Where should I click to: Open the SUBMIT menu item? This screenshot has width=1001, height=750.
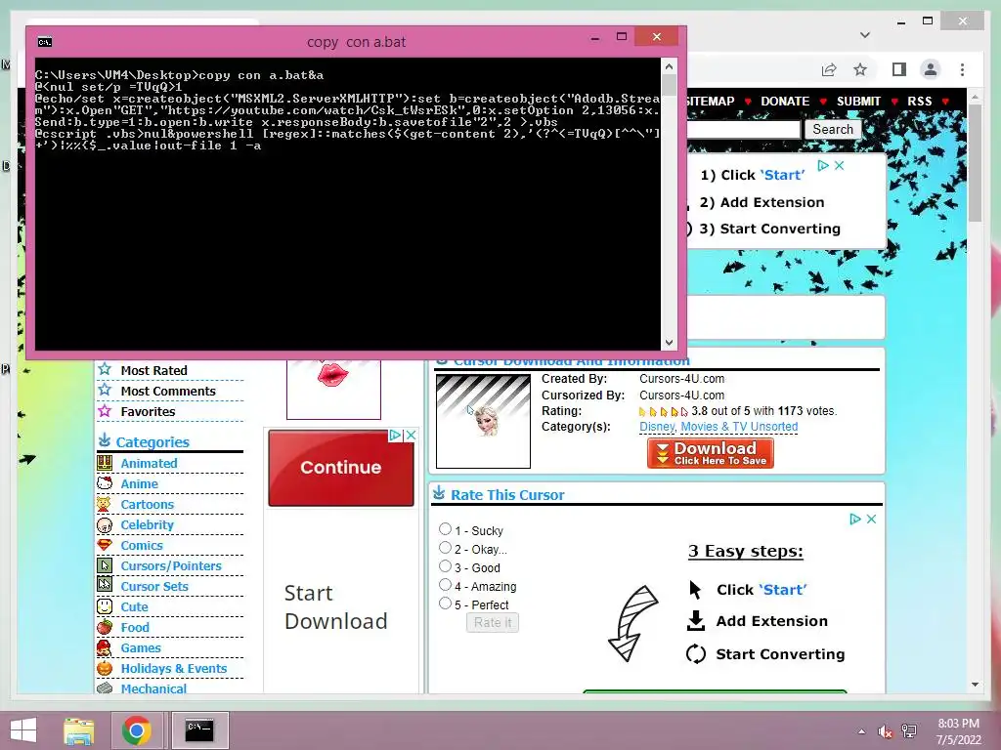[858, 102]
